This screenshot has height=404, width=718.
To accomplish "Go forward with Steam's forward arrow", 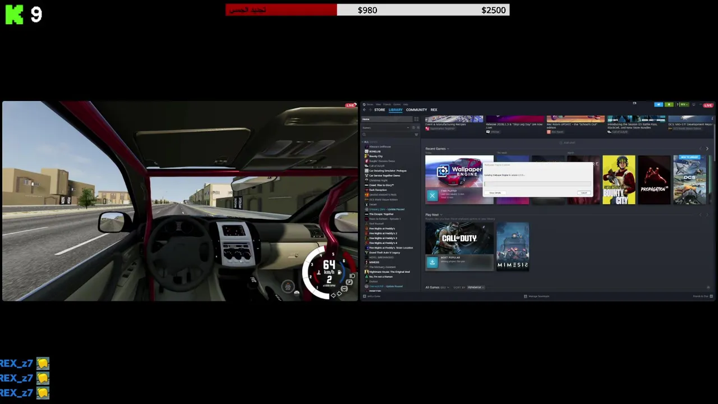I will [x=370, y=110].
